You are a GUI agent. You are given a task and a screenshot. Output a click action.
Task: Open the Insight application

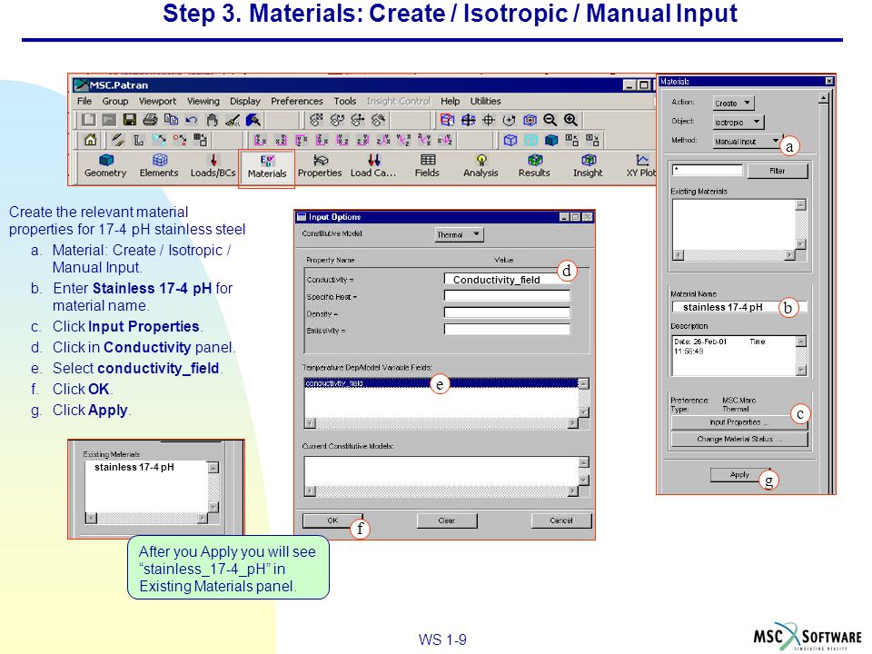[x=588, y=165]
